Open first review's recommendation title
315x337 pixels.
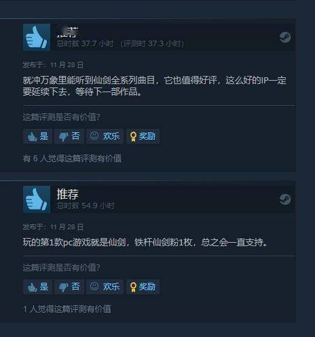[67, 32]
